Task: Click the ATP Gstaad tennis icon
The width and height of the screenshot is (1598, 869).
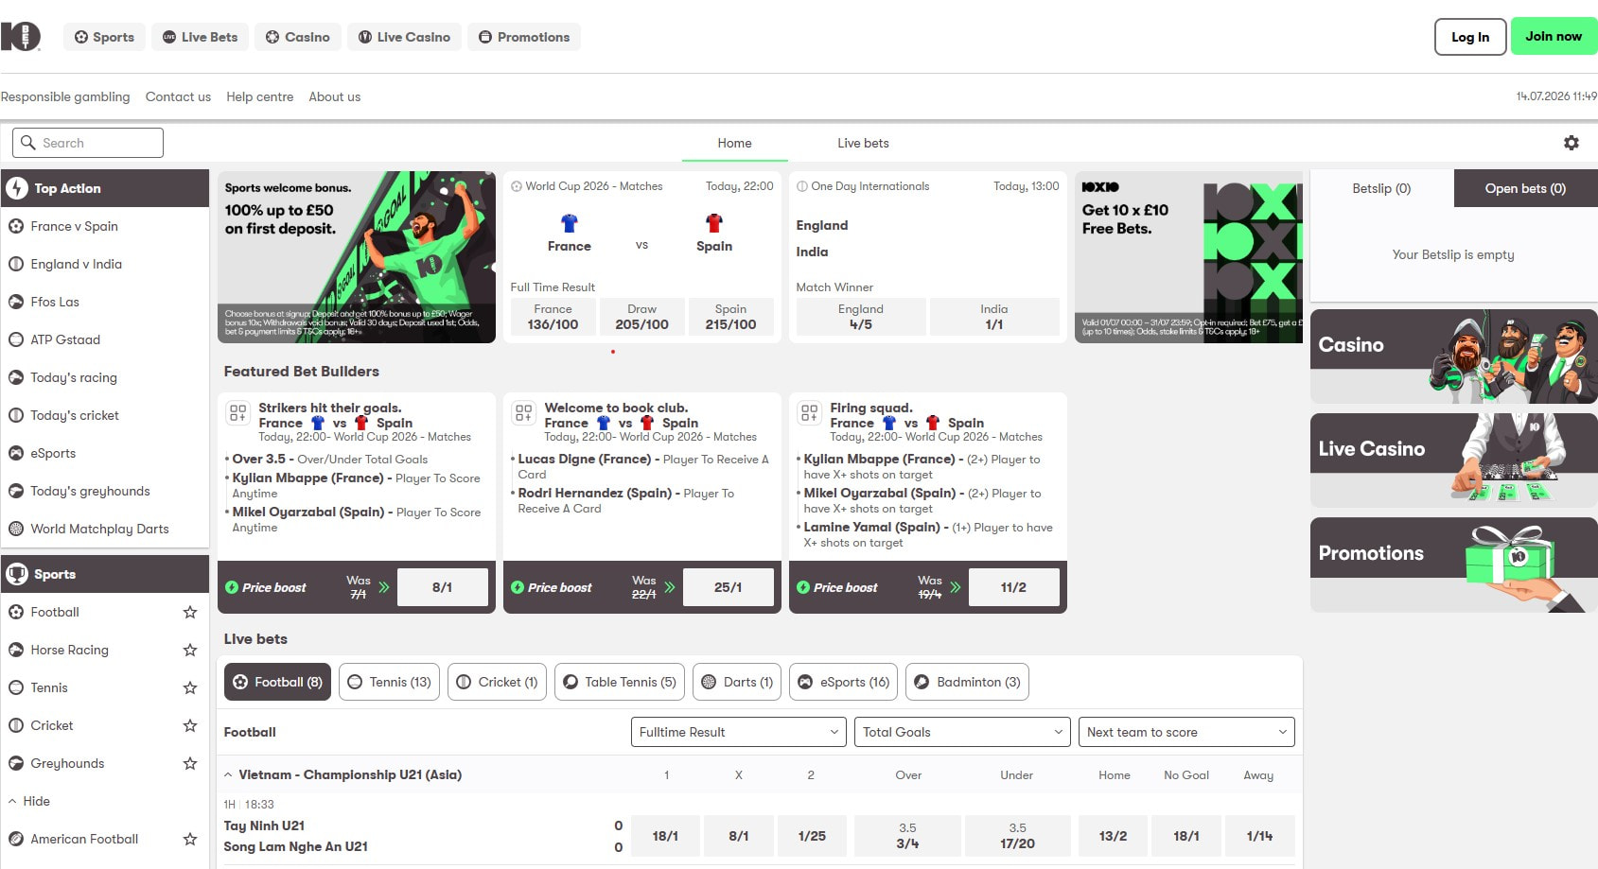Action: coord(16,339)
